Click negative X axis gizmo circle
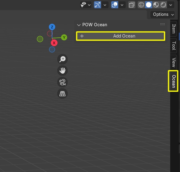 tap(50, 34)
